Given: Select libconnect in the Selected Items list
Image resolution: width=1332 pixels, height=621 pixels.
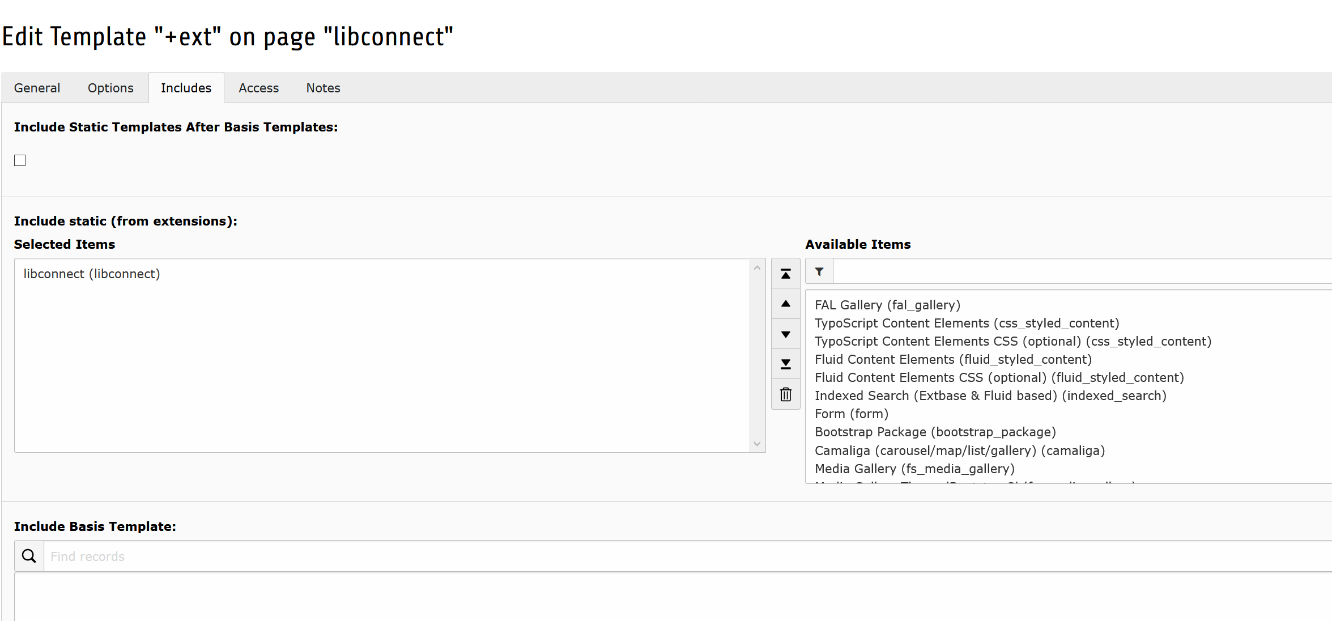Looking at the screenshot, I should pyautogui.click(x=91, y=274).
